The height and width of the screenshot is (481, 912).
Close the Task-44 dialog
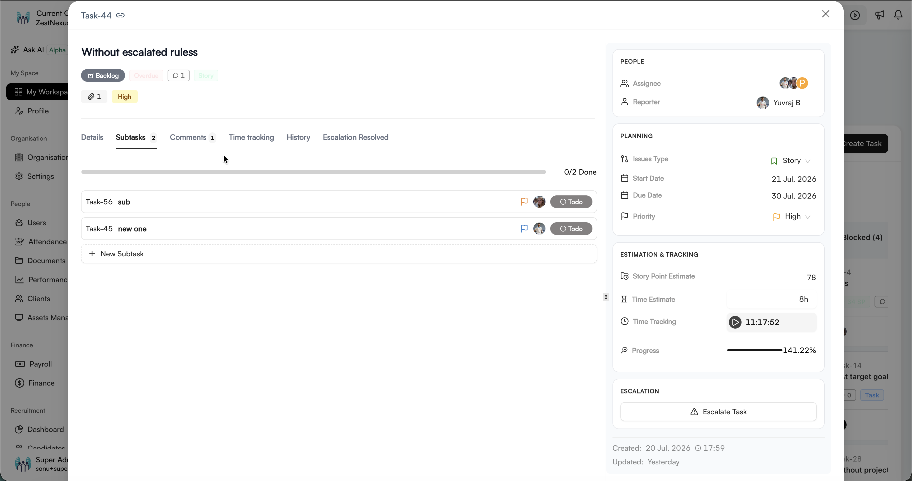(x=825, y=14)
